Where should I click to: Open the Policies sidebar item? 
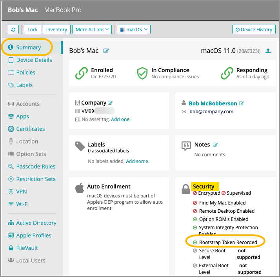pos(25,72)
